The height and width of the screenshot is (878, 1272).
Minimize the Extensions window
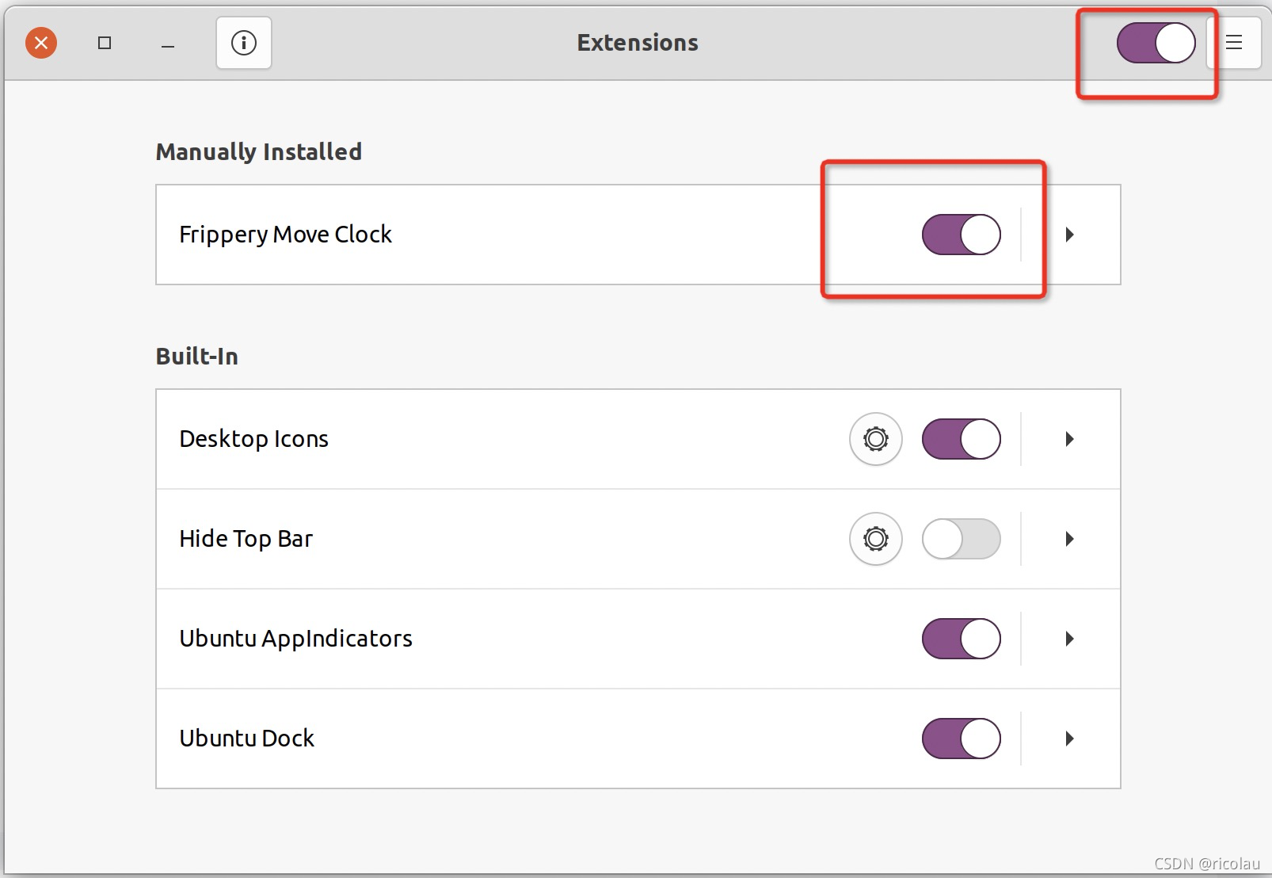pos(168,43)
